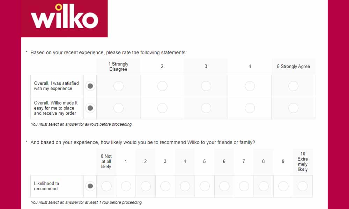Select 1 Strongly Disagree for easy order row
Image resolution: width=349 pixels, height=209 pixels.
coord(118,108)
